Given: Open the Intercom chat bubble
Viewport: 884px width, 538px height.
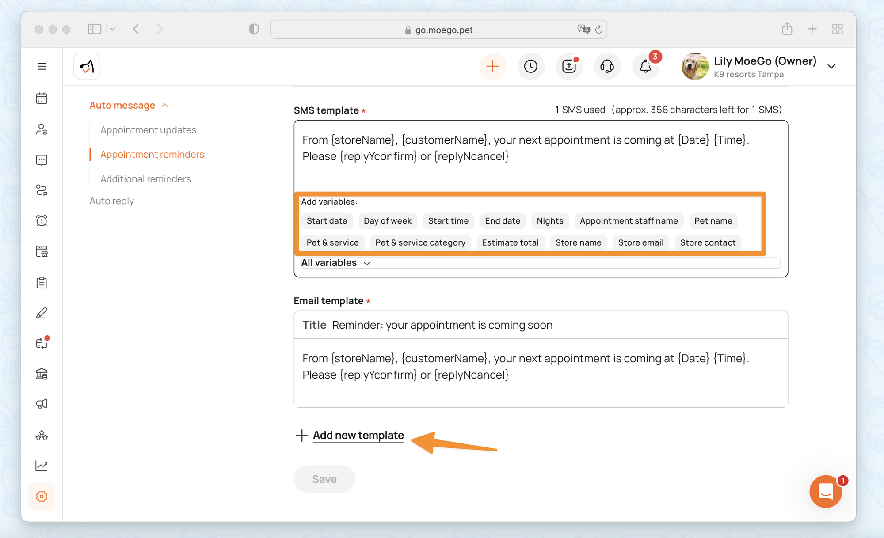Looking at the screenshot, I should (825, 491).
